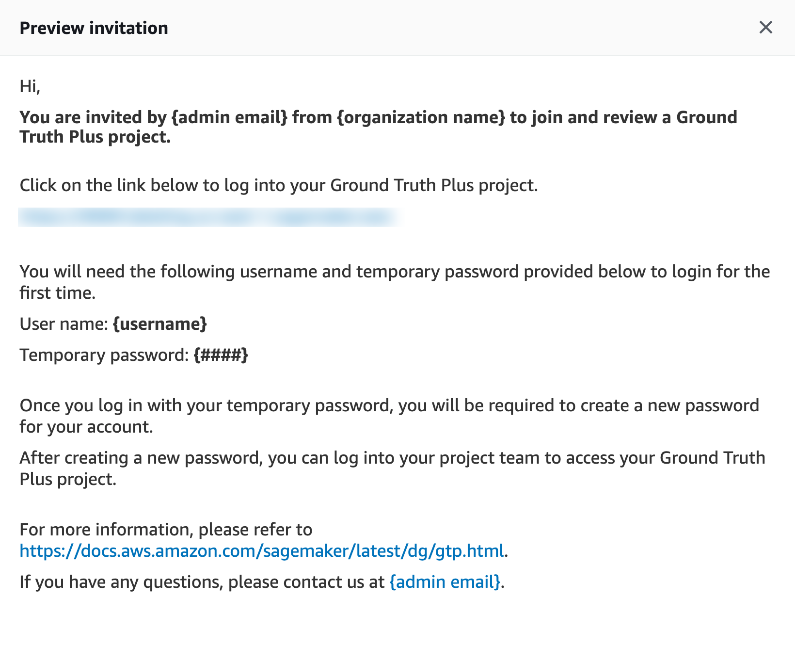Viewport: 795px width, 646px height.
Task: Click the Preview invitation dialog title
Action: tap(94, 28)
